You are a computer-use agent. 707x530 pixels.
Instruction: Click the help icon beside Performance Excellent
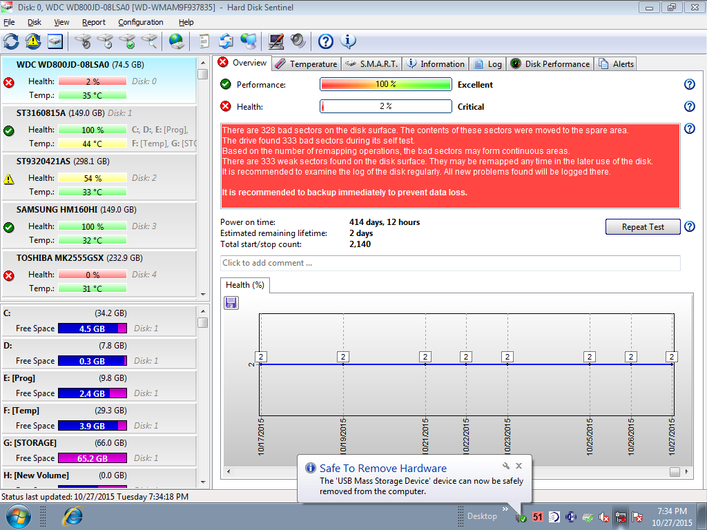point(690,84)
